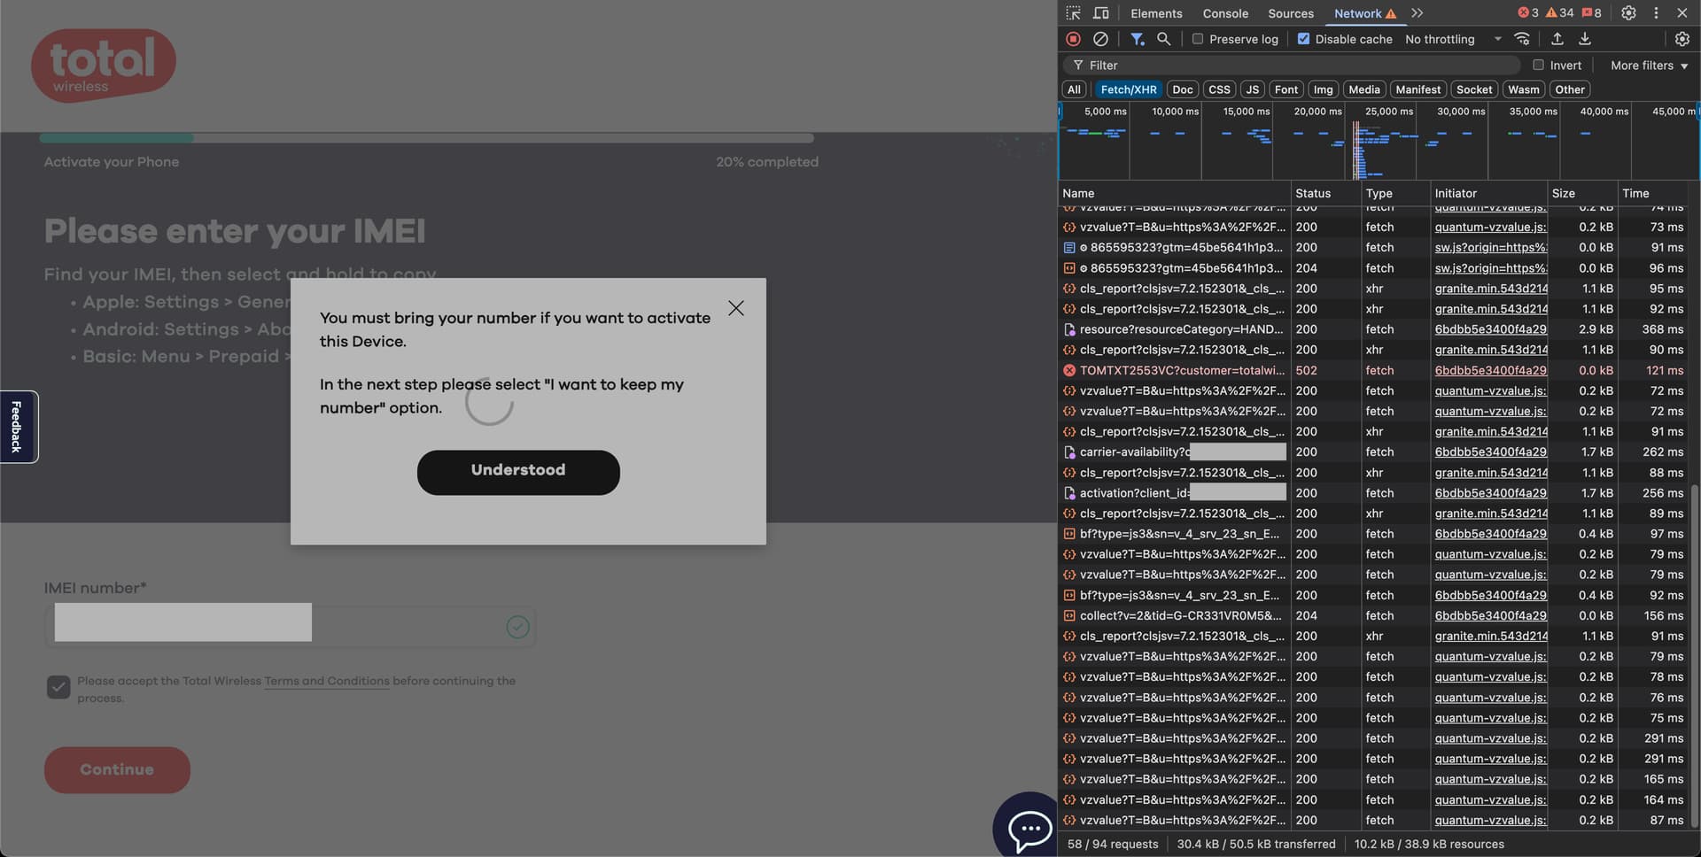Switch to the Console tab

[x=1225, y=13]
